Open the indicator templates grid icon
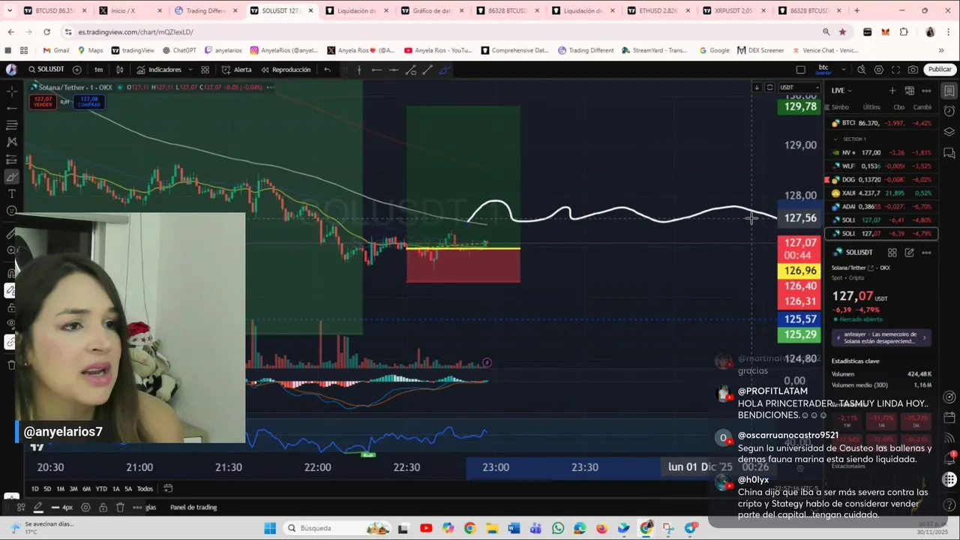 pos(205,69)
